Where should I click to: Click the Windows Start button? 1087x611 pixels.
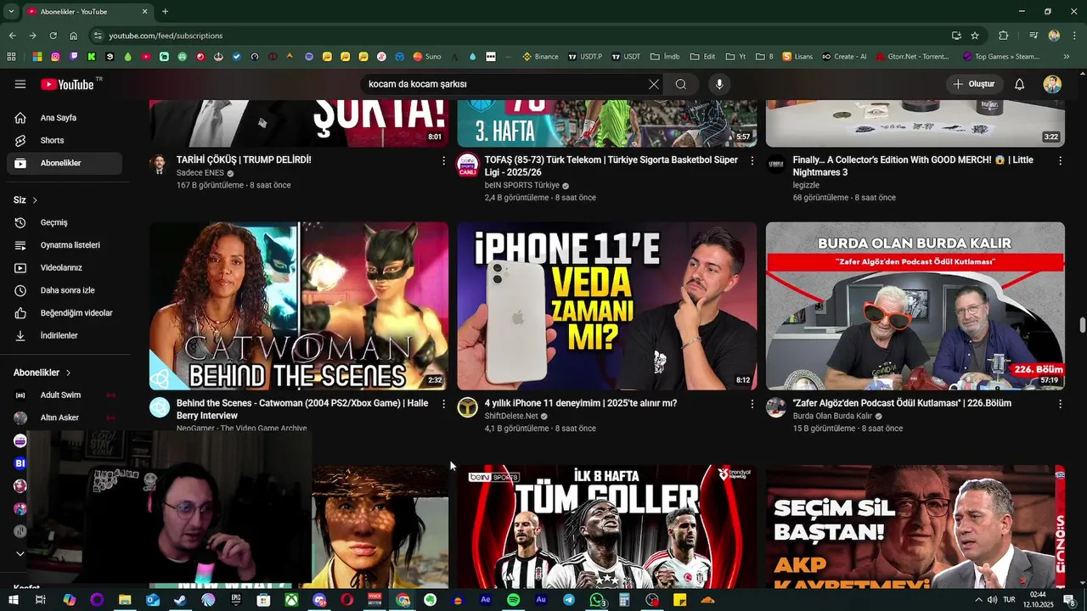[x=13, y=600]
